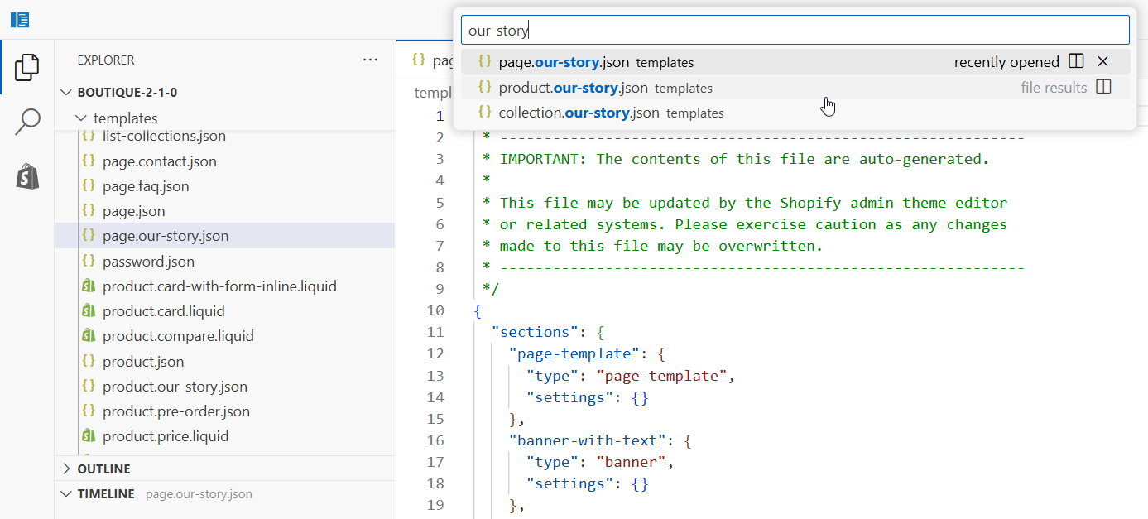1148x519 pixels.
Task: Select product.pre-order.json in the file tree
Action: click(175, 411)
